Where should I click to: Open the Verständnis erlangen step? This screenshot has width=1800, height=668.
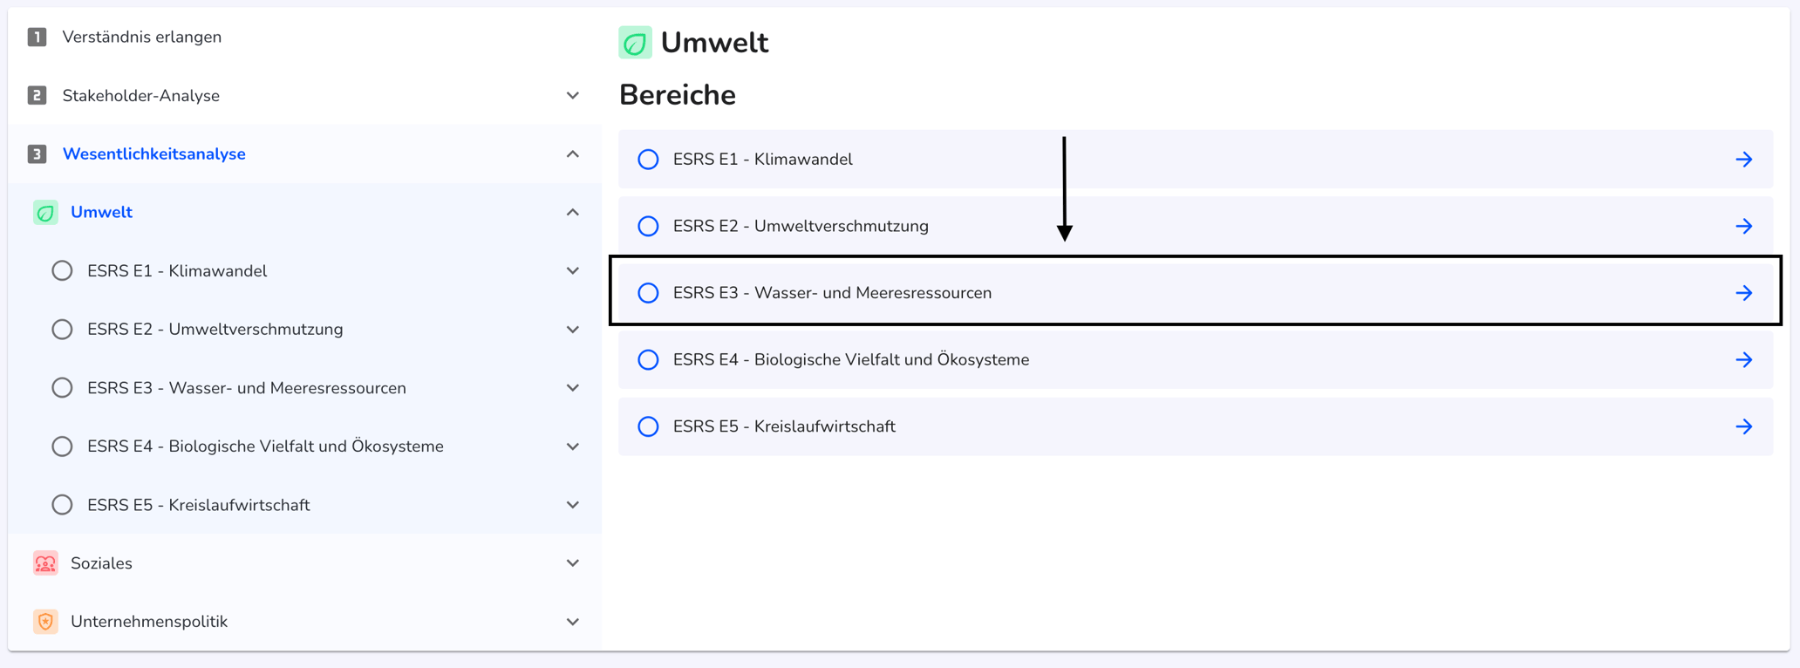(142, 37)
